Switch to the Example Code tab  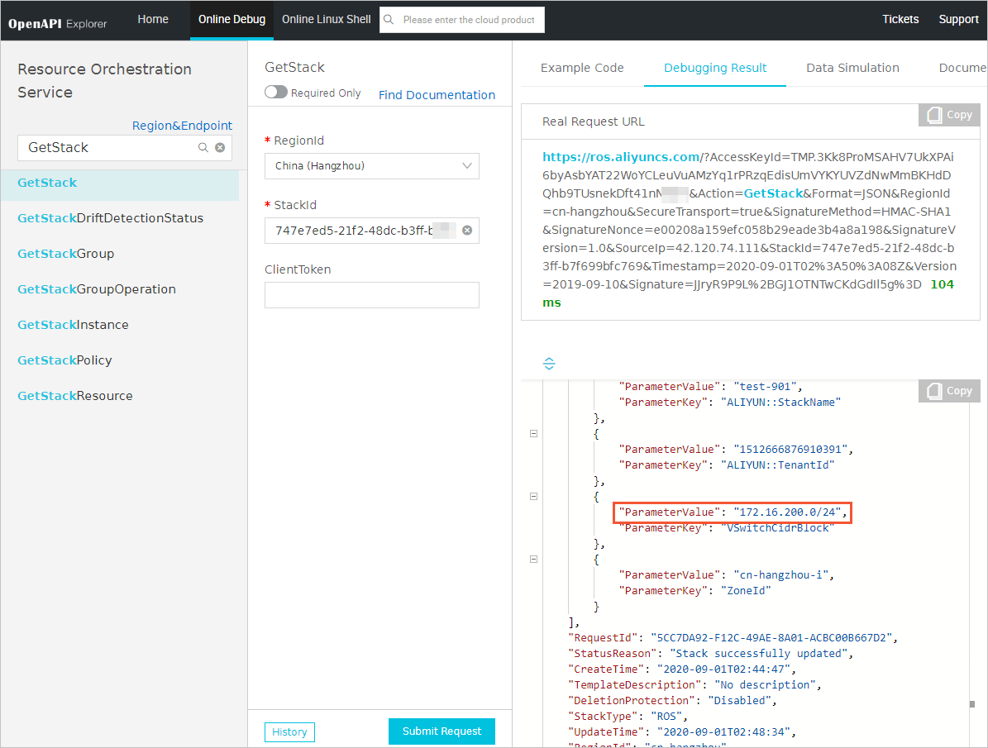pyautogui.click(x=582, y=68)
